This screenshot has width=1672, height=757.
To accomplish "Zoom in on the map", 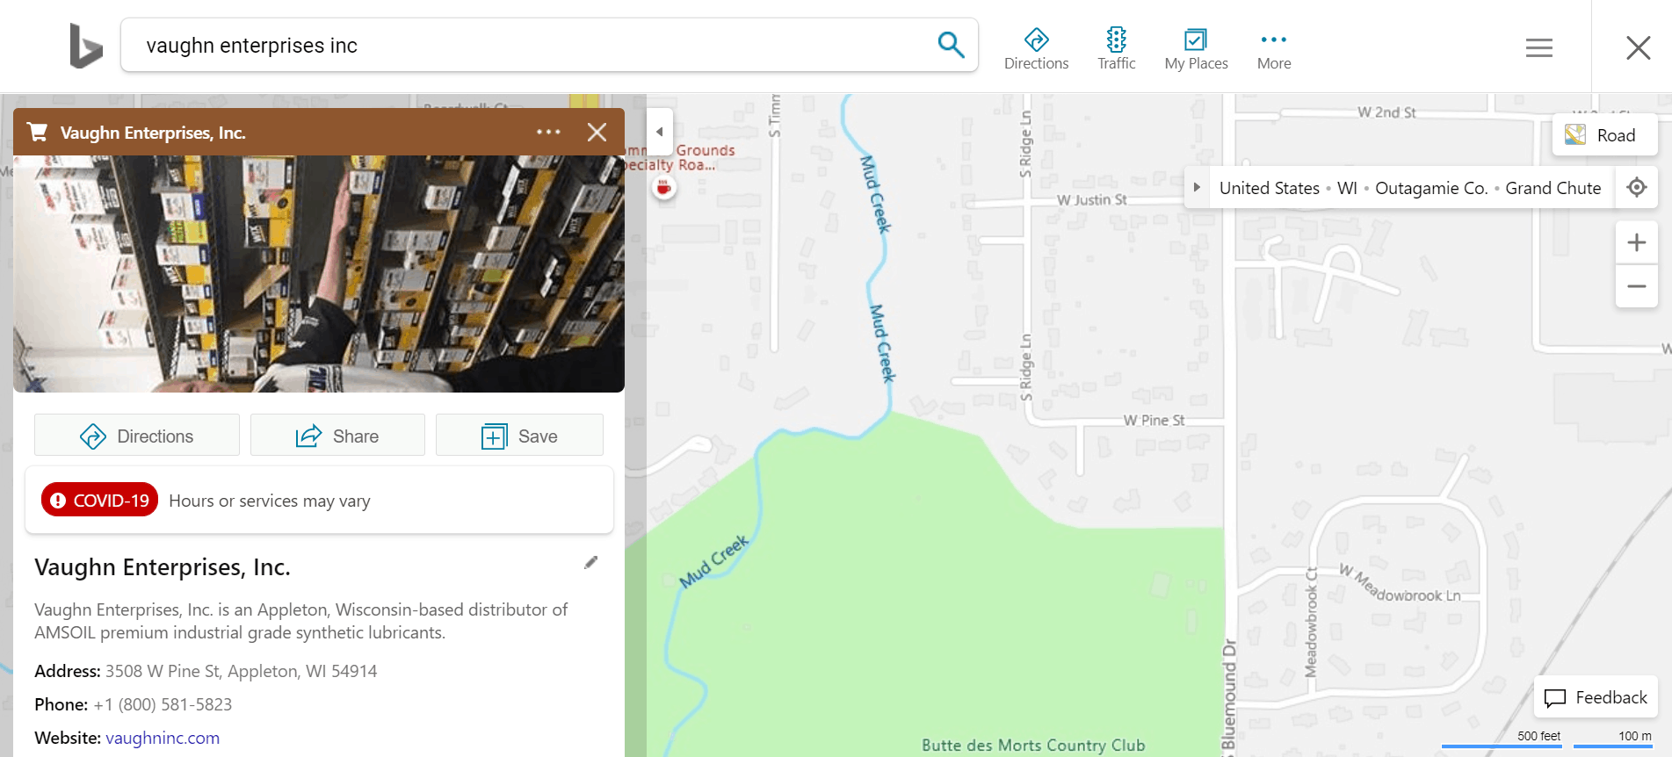I will coord(1636,242).
